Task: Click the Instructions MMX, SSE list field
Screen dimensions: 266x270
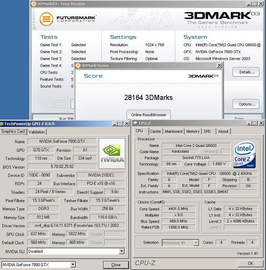Action: (210, 192)
